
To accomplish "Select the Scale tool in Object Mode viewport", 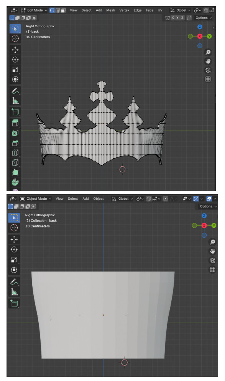I will point(14,260).
